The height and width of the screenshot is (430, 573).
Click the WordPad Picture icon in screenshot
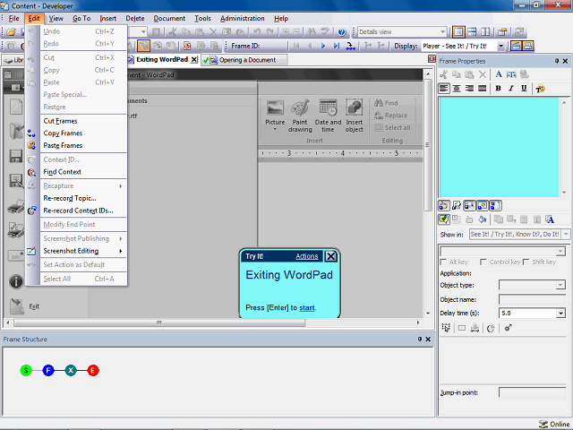click(x=275, y=108)
